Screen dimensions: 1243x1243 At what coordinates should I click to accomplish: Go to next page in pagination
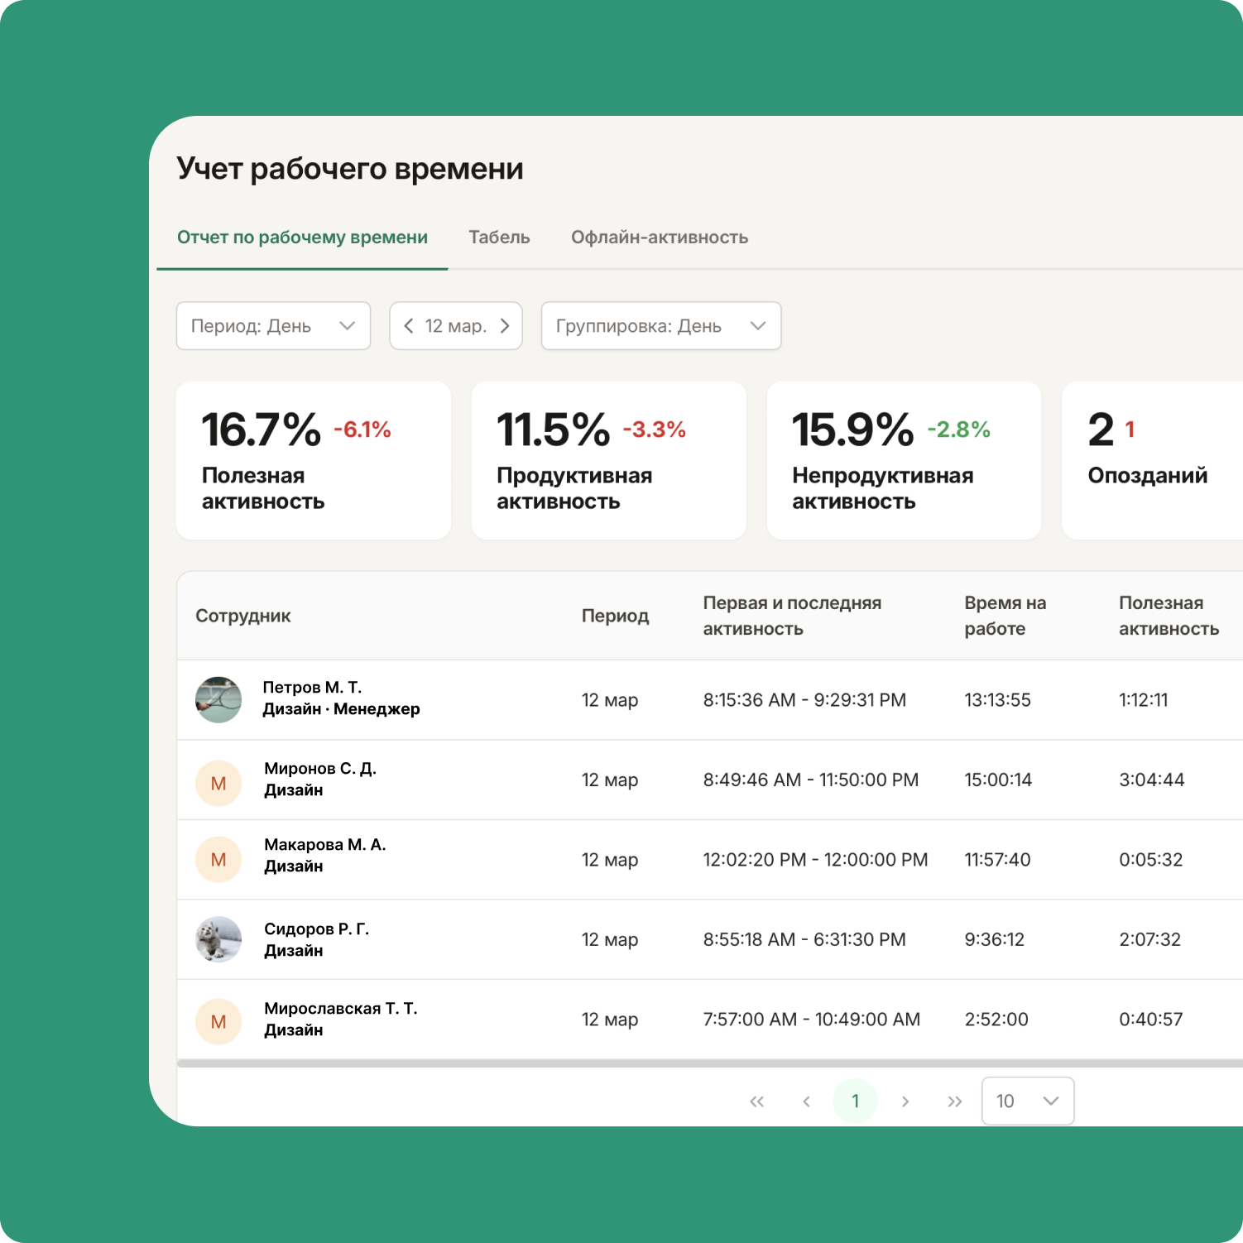[905, 1101]
